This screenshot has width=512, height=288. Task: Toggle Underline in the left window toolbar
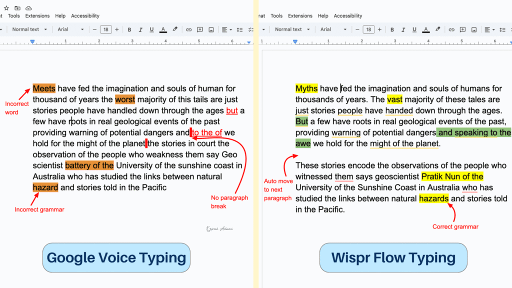coord(151,29)
